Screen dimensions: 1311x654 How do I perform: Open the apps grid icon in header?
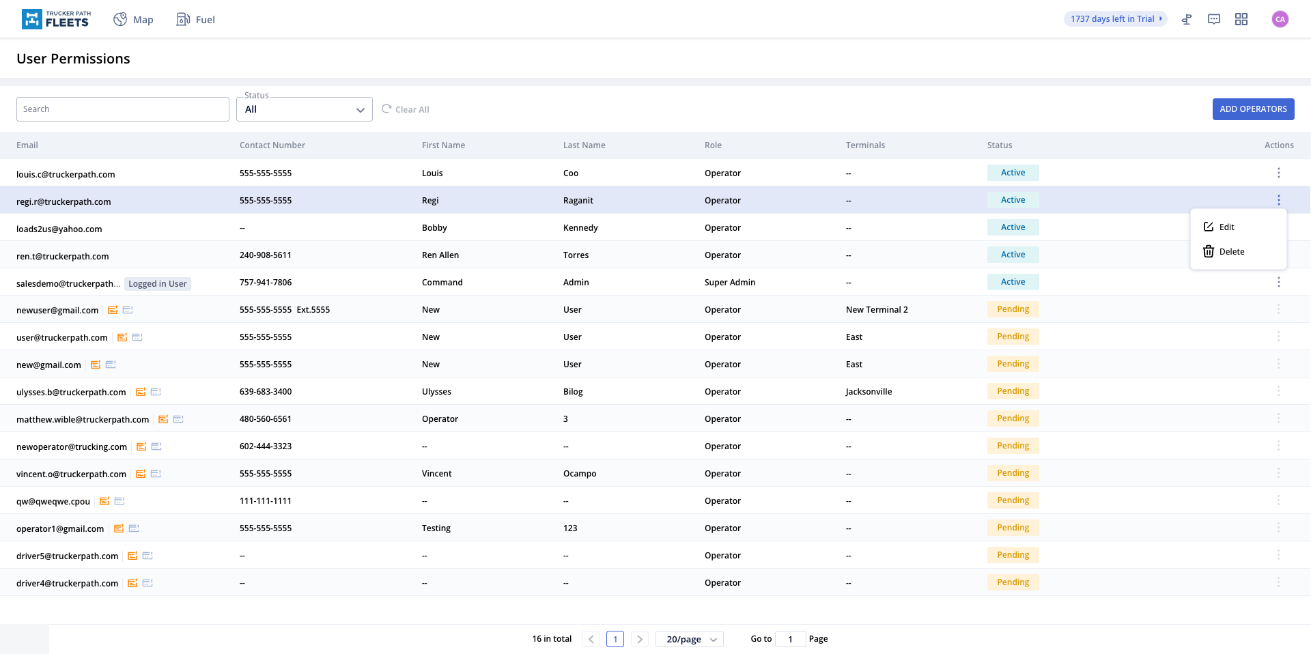pyautogui.click(x=1241, y=19)
